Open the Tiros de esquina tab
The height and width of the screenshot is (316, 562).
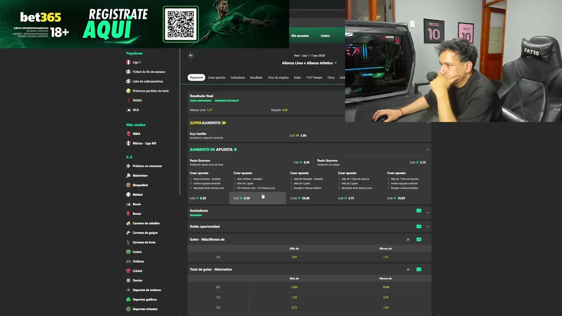pos(278,78)
